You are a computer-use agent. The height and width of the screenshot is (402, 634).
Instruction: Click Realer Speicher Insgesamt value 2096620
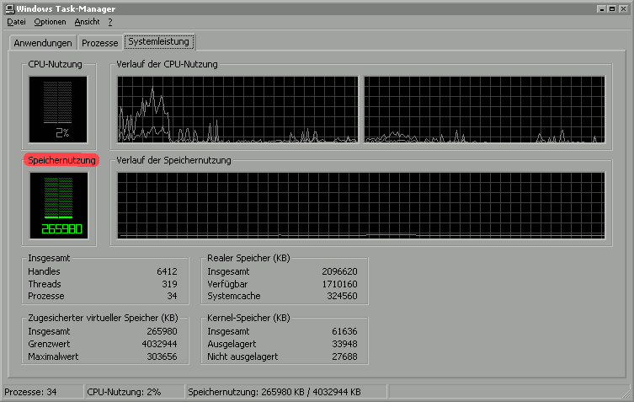[x=339, y=271]
